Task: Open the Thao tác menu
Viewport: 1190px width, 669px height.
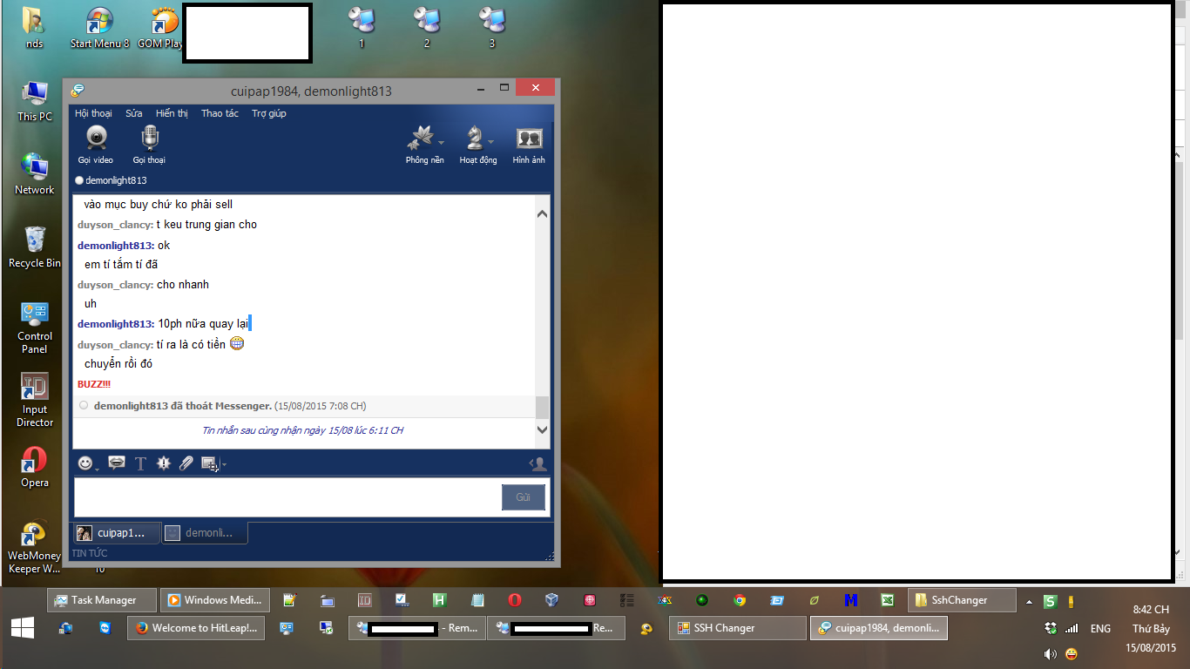Action: click(220, 113)
